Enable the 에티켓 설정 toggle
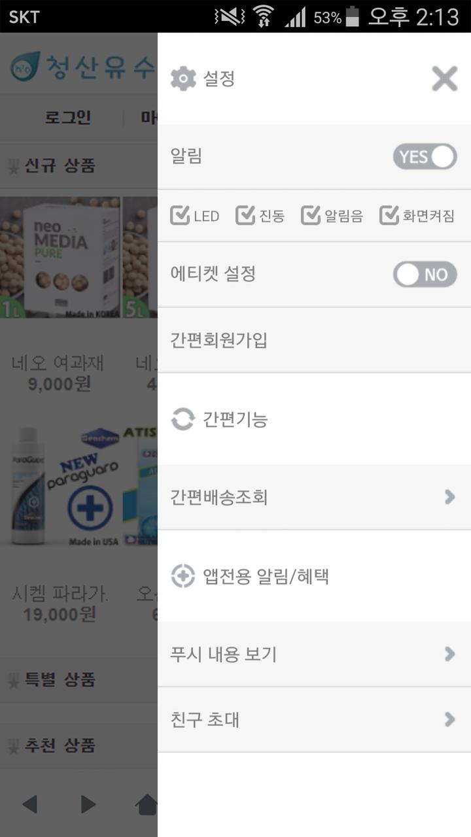Screen dimensions: 471x837 [x=425, y=275]
